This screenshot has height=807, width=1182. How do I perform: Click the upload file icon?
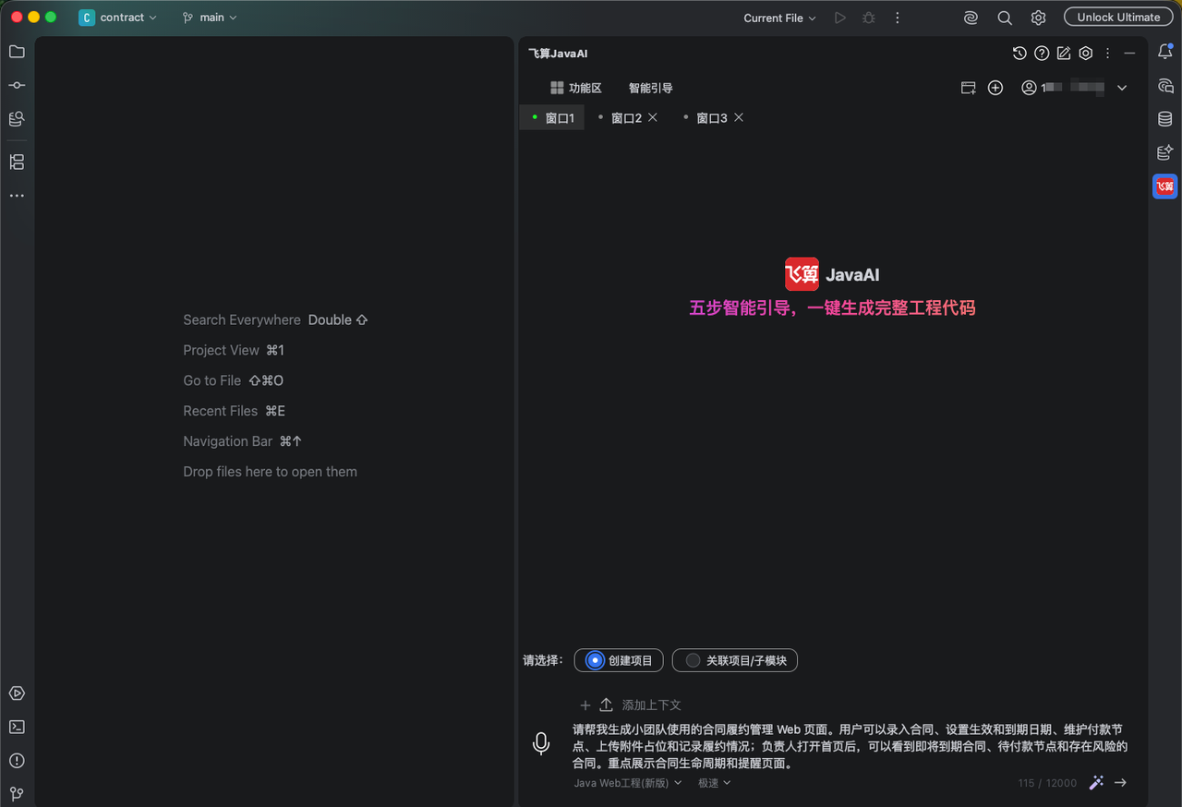[x=607, y=705]
